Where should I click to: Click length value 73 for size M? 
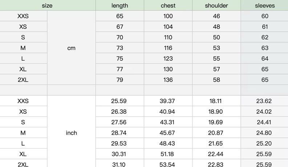120,48
